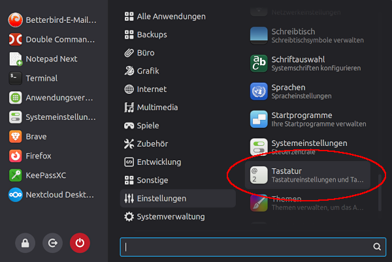This screenshot has height=262, width=392.
Task: Select Spiele category
Action: point(178,126)
